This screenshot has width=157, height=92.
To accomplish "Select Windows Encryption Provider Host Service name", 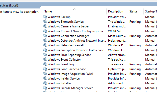I will pyautogui.click(x=76, y=50).
